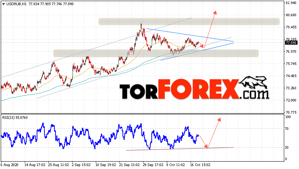Click the 14 Aug 17:02 time label
The height and width of the screenshot is (169, 299).
35,165
